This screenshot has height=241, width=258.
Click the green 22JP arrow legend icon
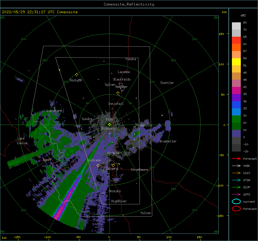click(x=236, y=187)
